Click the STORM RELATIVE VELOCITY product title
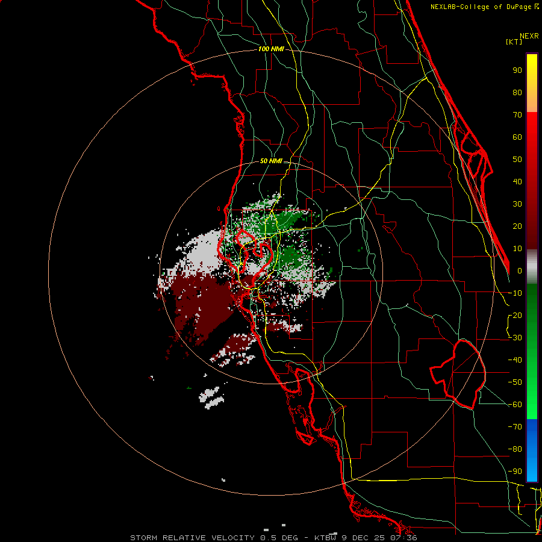The height and width of the screenshot is (542, 542). pos(192,538)
